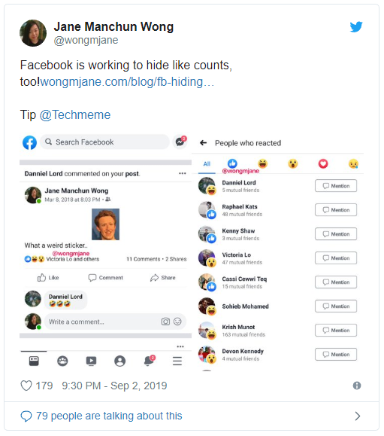Screen dimensions: 384x436
Task: Click the heart like icon on tweet
Action: [26, 386]
